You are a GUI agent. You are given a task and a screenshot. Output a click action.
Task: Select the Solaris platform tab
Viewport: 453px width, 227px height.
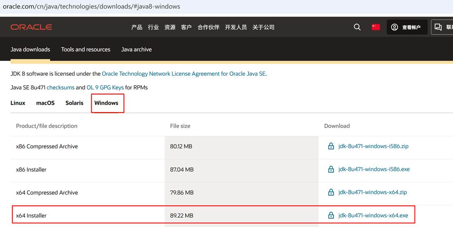click(x=74, y=103)
